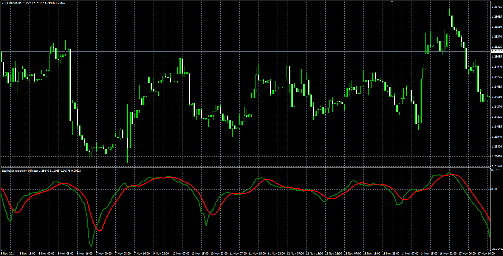Click the 1.23520 bottom price scale label
The height and width of the screenshot is (256, 503).
coord(496,166)
